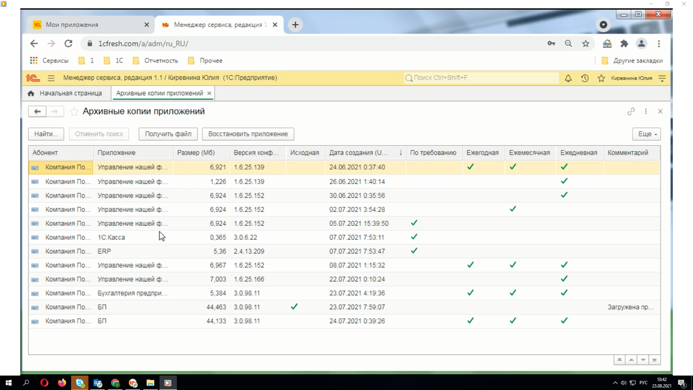Toggle Ежегодная check in 24.06.2021 row
693x390 pixels.
[x=471, y=167]
